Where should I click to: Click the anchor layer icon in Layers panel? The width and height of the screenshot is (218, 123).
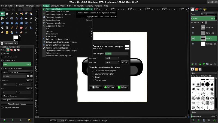point(211,64)
